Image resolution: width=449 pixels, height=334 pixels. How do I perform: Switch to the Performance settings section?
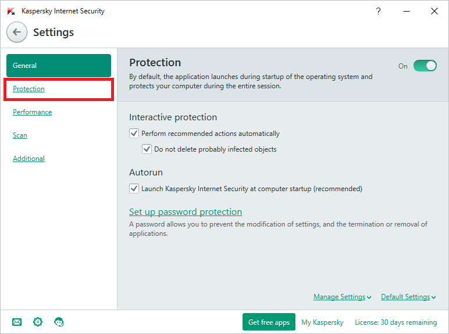33,112
